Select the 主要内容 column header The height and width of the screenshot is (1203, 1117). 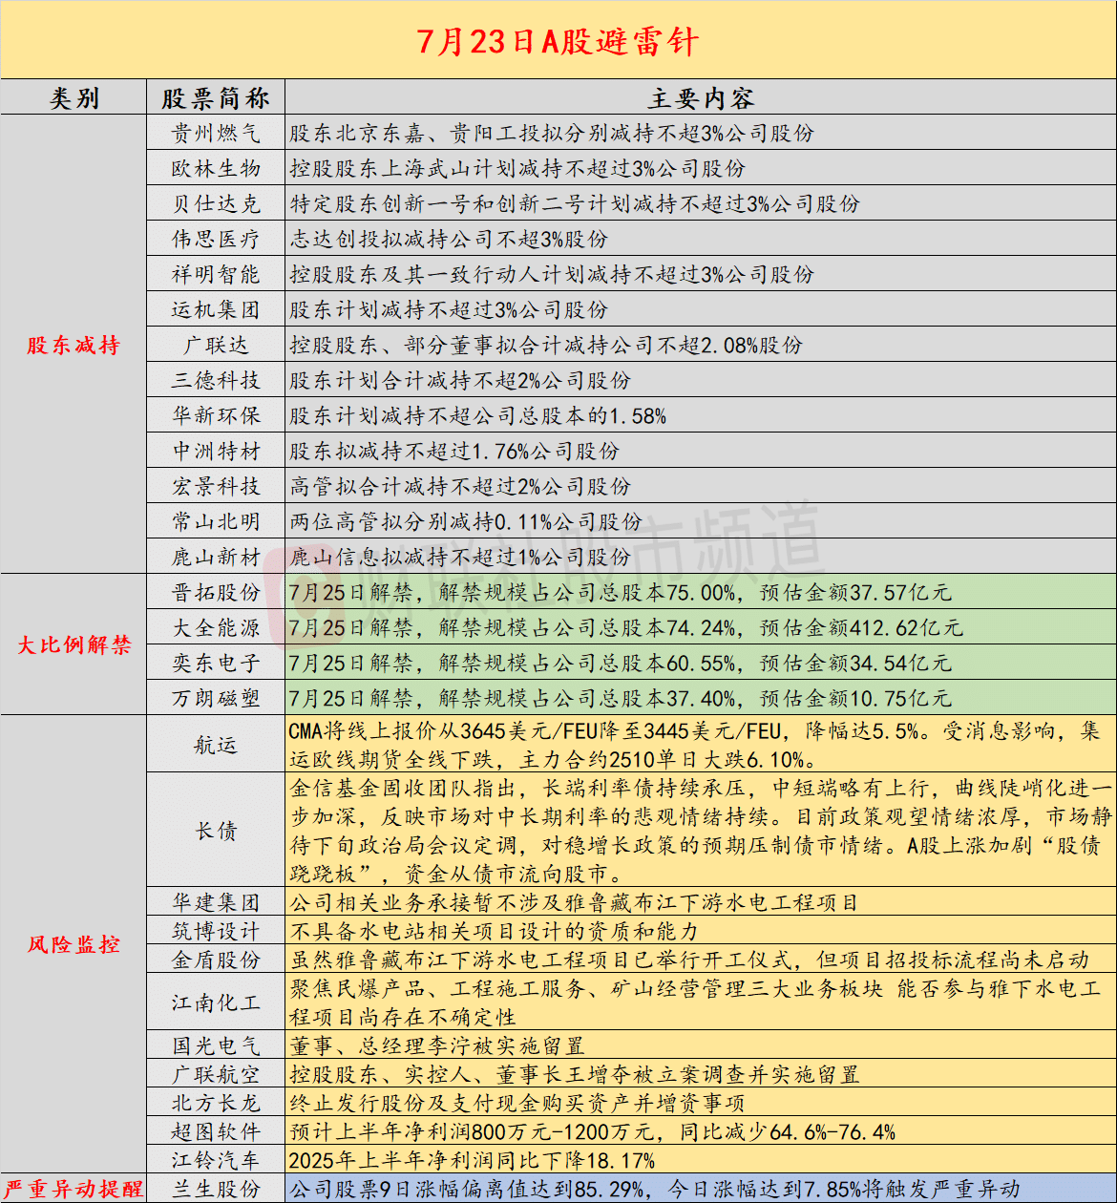click(701, 97)
